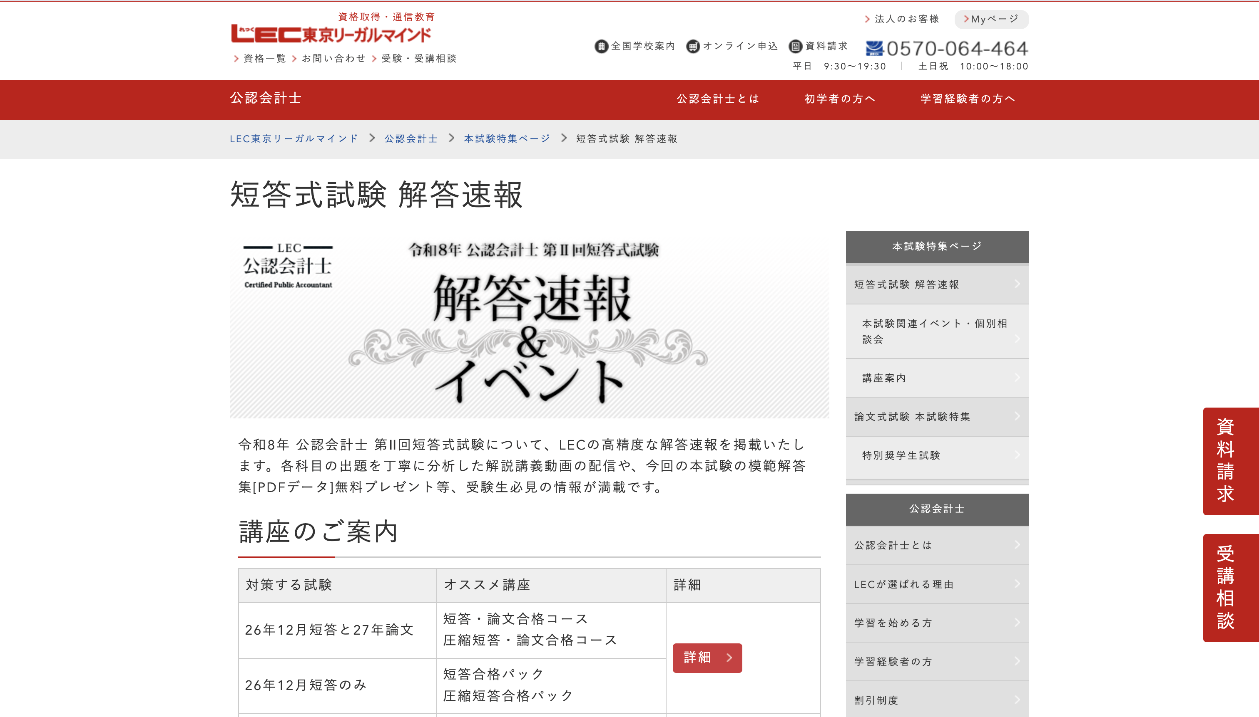Viewport: 1259px width, 717px height.
Task: Open 論文式試験 本試験特集 in the sidebar
Action: [937, 417]
